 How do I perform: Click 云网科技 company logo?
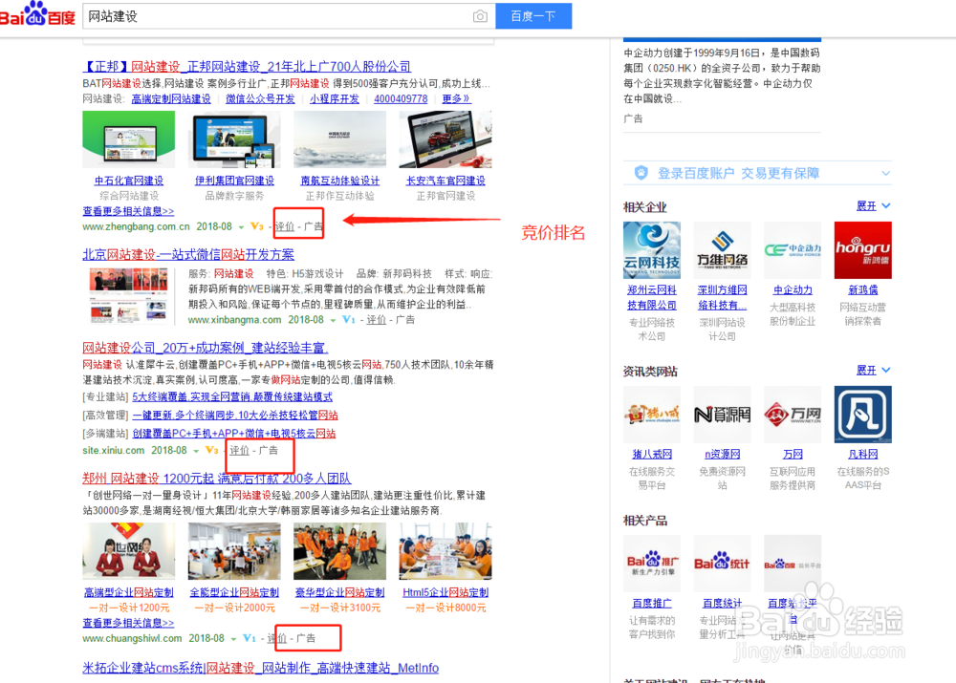[652, 250]
